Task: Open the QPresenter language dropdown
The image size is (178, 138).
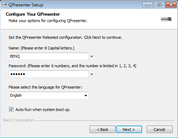Action: click(x=49, y=95)
